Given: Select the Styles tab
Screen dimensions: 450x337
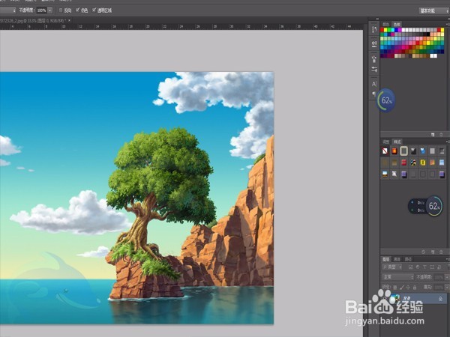Looking at the screenshot, I should pyautogui.click(x=397, y=142).
